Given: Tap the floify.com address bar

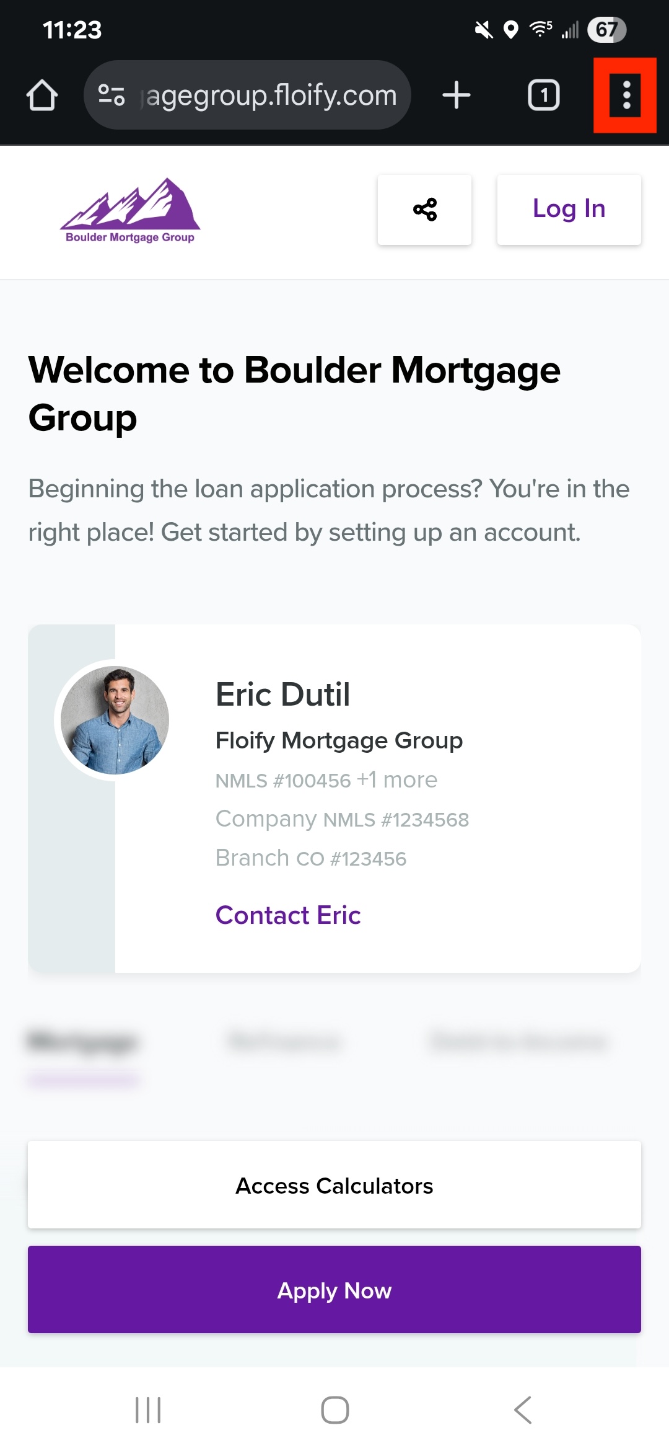Looking at the screenshot, I should (x=269, y=95).
